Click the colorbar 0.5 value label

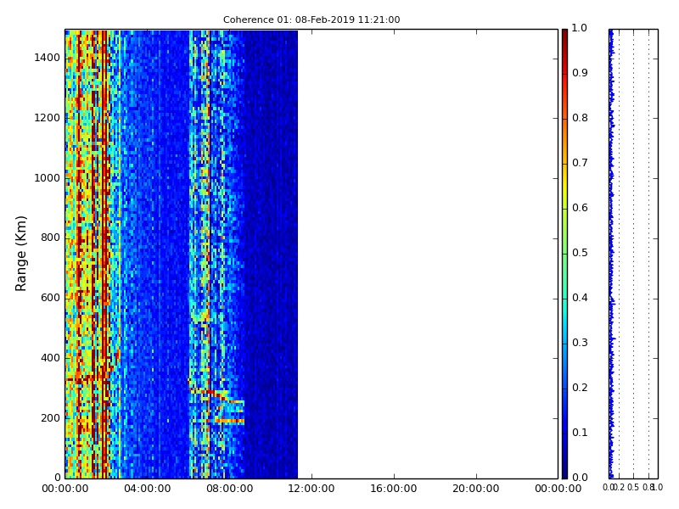point(580,253)
